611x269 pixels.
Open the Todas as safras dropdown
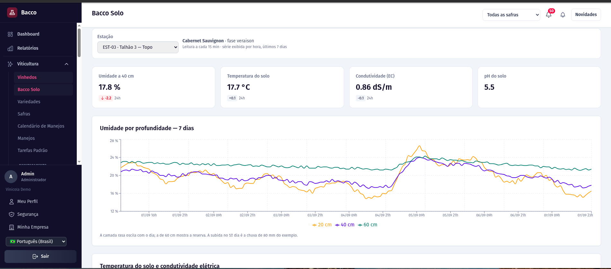click(511, 15)
